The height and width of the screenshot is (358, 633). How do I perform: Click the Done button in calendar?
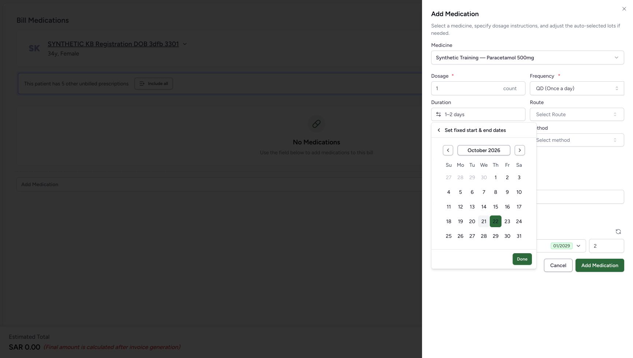522,259
